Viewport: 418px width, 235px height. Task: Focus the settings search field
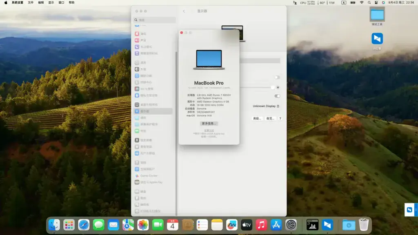click(x=155, y=20)
